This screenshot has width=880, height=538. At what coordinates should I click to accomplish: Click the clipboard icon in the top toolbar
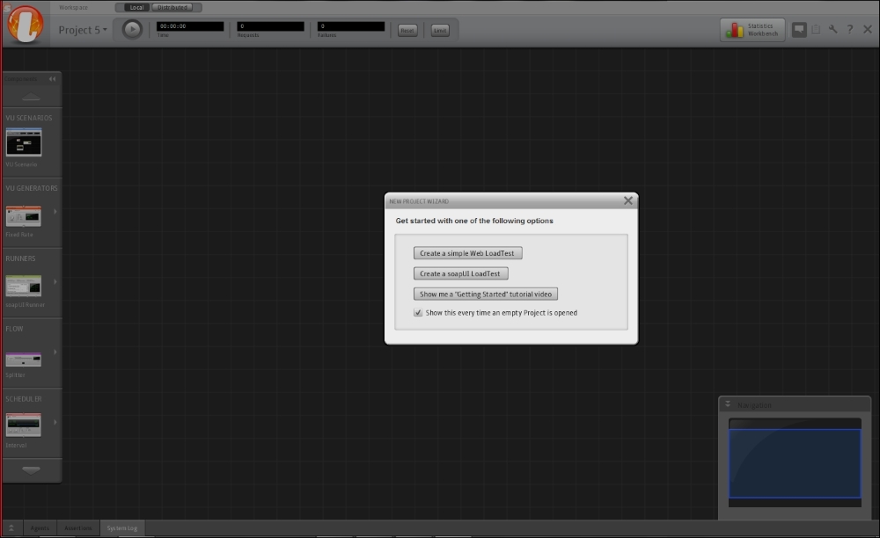pyautogui.click(x=816, y=29)
